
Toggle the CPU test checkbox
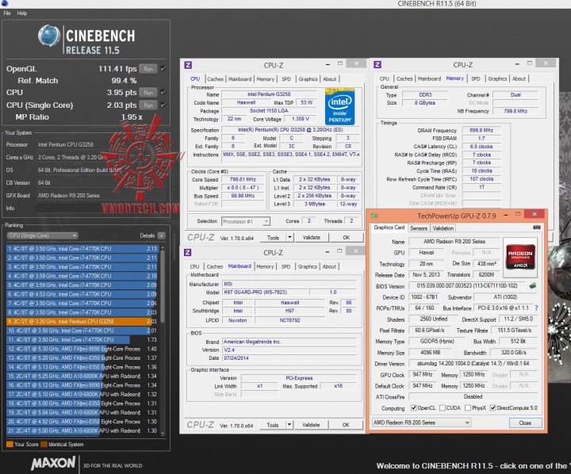click(x=163, y=92)
